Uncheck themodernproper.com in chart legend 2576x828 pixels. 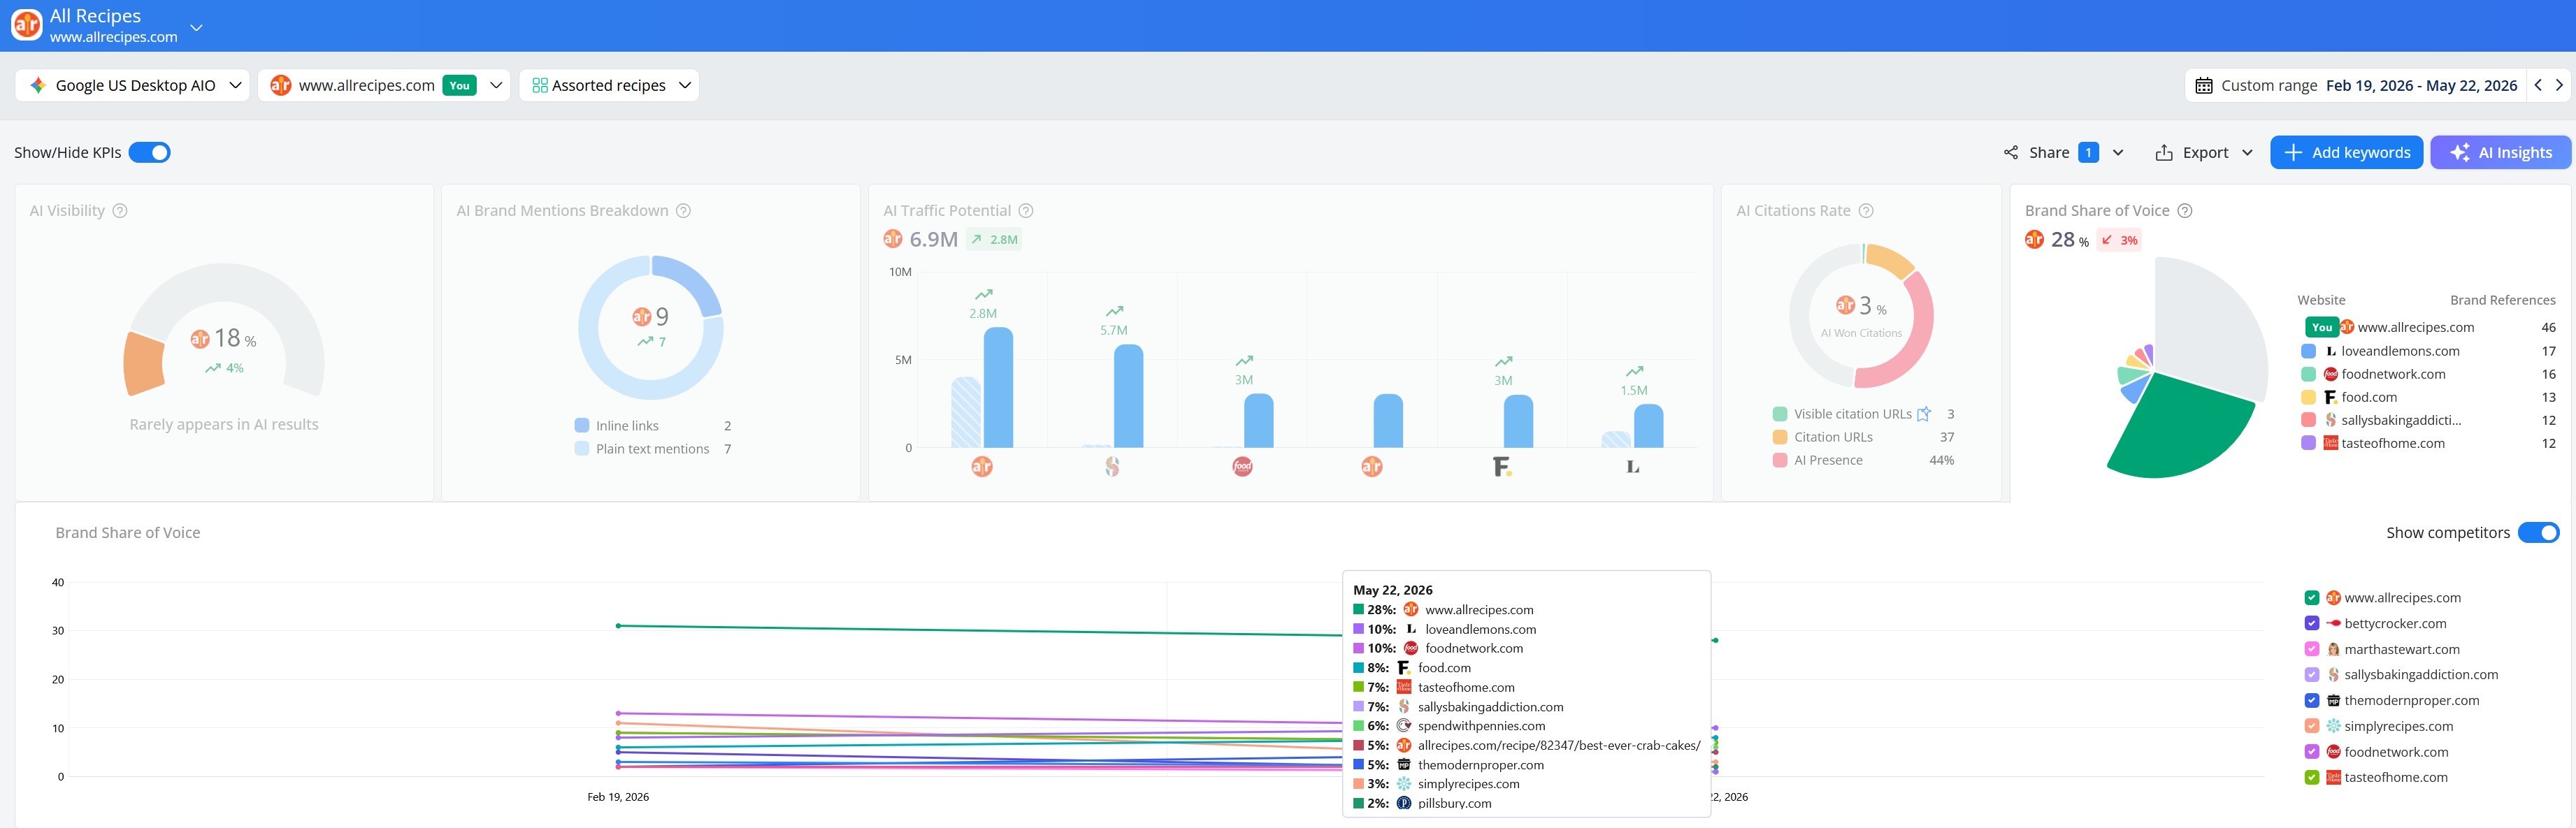2311,700
